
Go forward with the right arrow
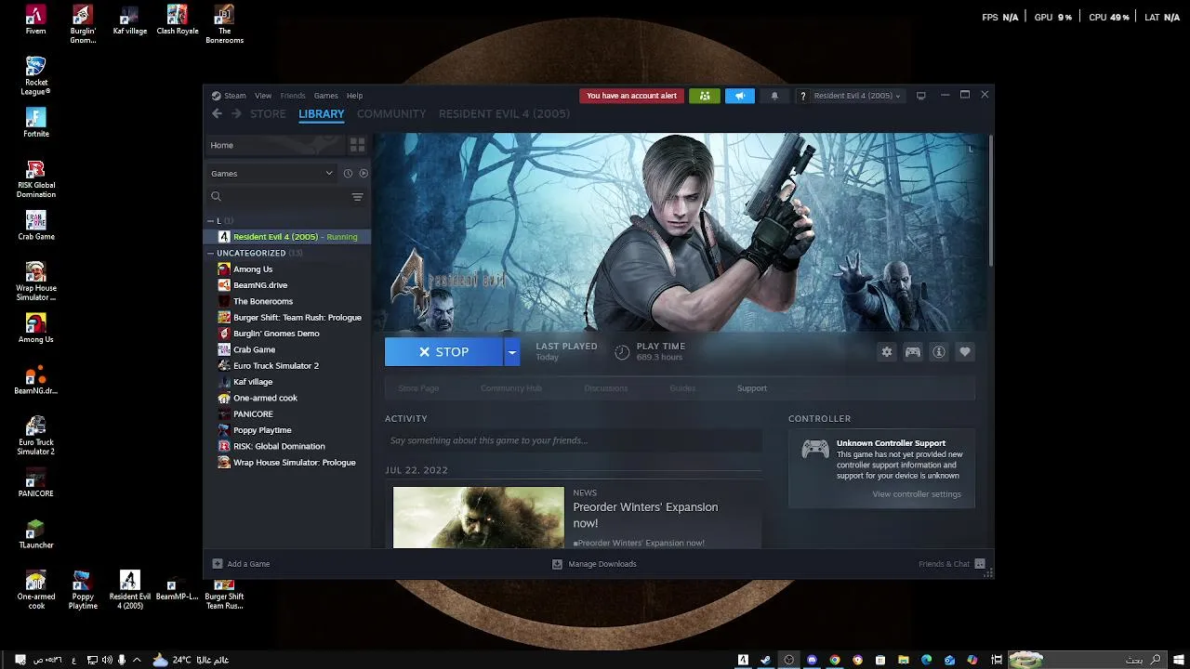tap(236, 113)
